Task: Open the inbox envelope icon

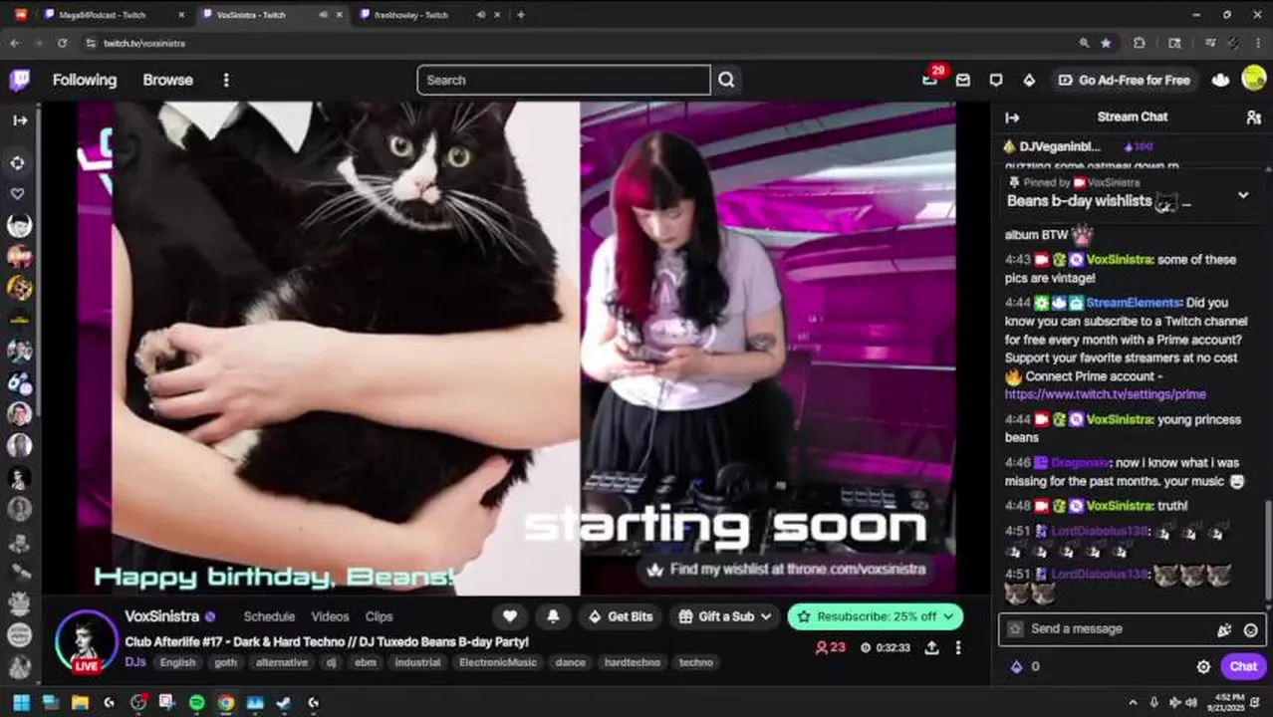Action: [x=962, y=80]
